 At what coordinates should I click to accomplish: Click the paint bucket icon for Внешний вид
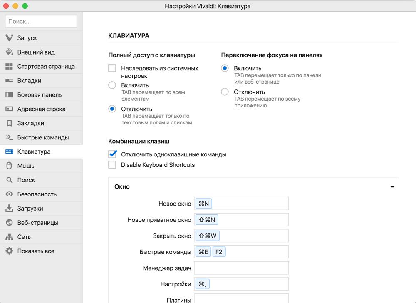[9, 52]
